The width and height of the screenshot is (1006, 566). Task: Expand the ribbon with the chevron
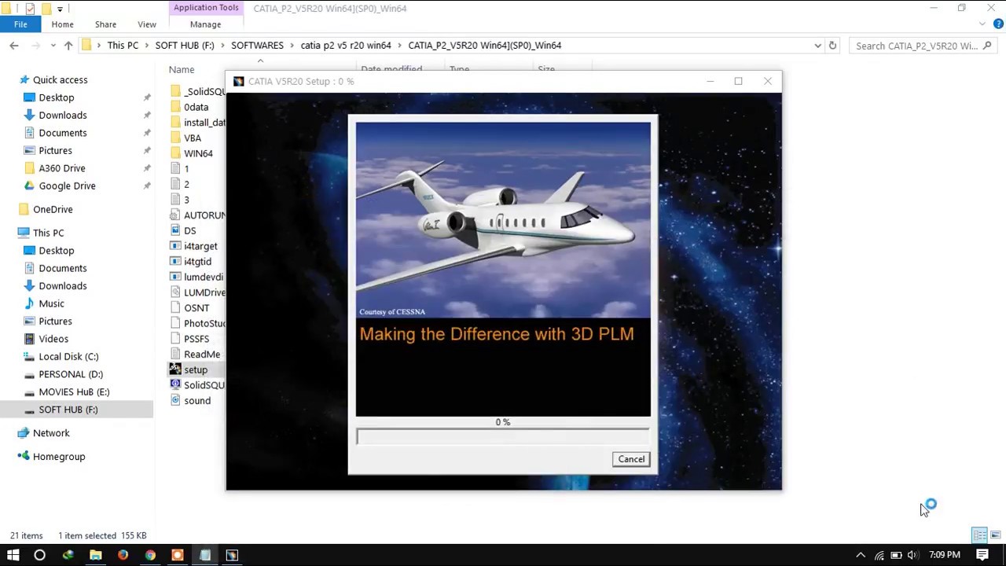[x=982, y=24]
